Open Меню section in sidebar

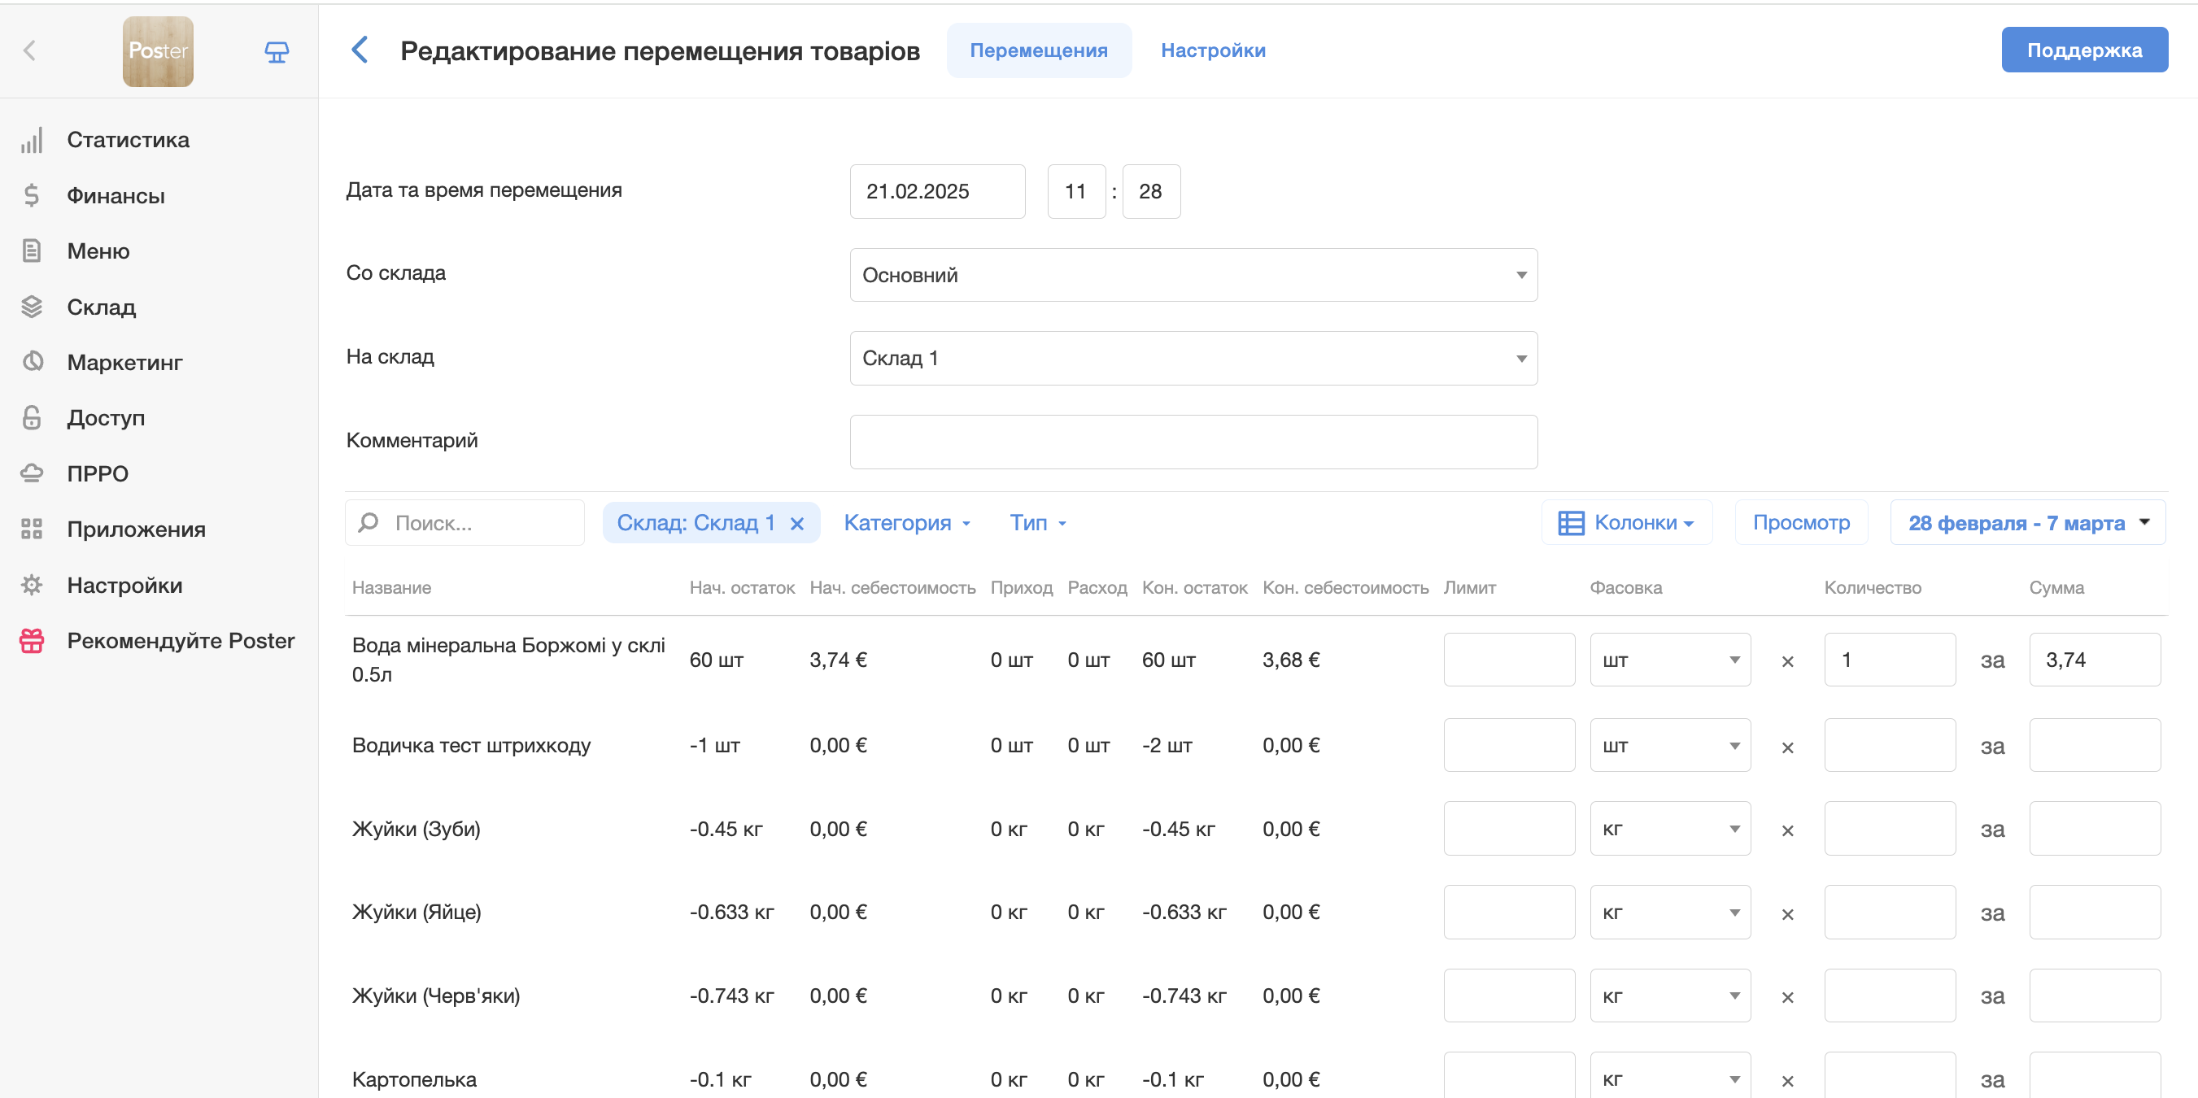[98, 251]
